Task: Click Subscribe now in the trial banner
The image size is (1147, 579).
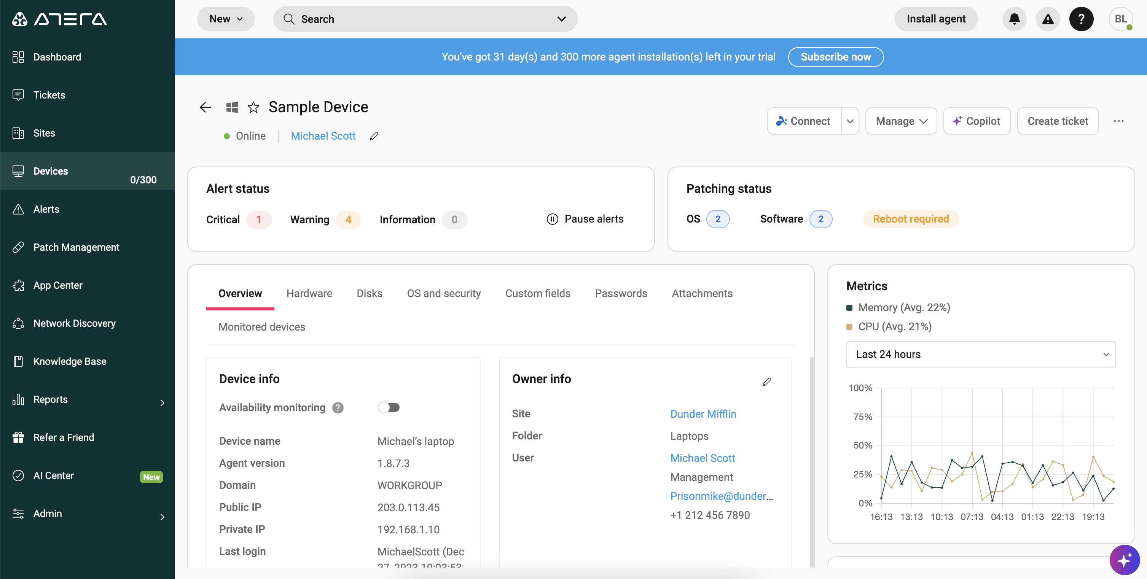Action: click(836, 57)
